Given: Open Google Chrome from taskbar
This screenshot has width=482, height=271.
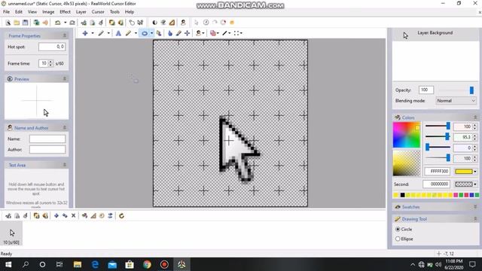Looking at the screenshot, I should pyautogui.click(x=147, y=264).
